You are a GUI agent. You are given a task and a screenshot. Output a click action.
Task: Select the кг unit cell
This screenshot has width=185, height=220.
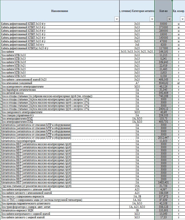pos(179,83)
